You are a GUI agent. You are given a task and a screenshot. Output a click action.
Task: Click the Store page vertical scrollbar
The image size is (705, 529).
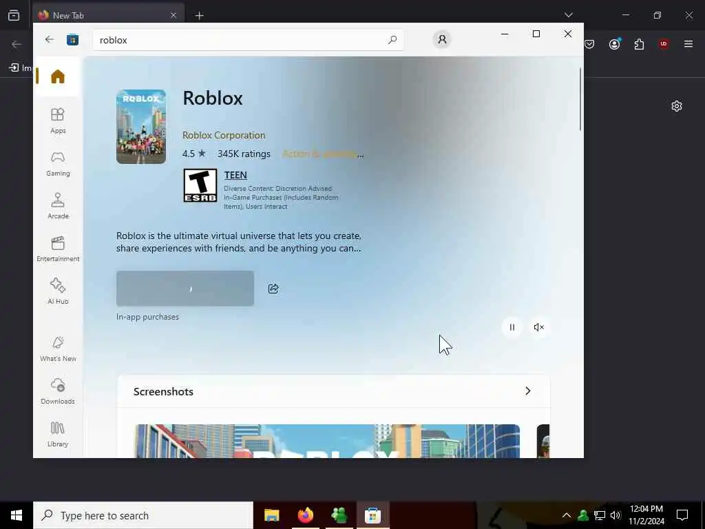(580, 99)
